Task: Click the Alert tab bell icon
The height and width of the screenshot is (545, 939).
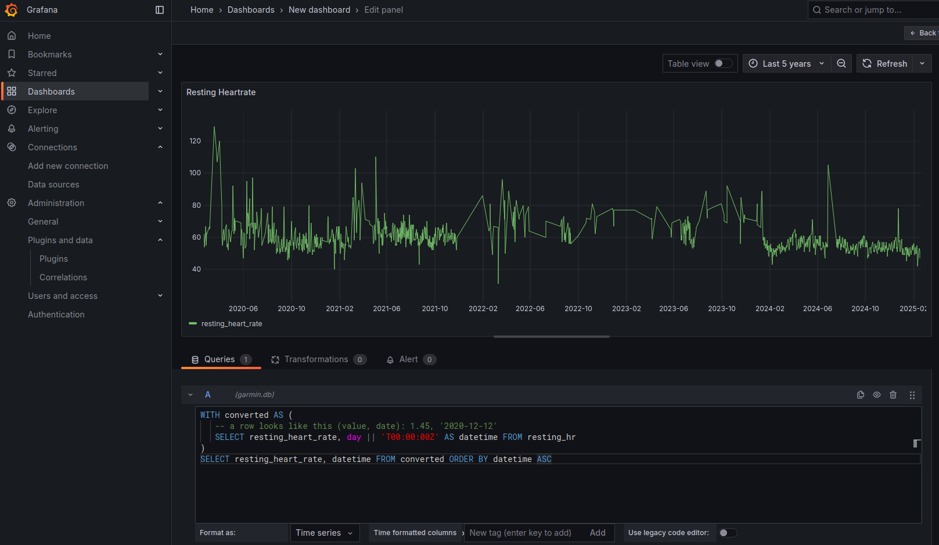Action: 390,360
